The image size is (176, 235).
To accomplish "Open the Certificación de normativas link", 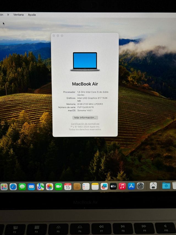I will tap(85, 124).
